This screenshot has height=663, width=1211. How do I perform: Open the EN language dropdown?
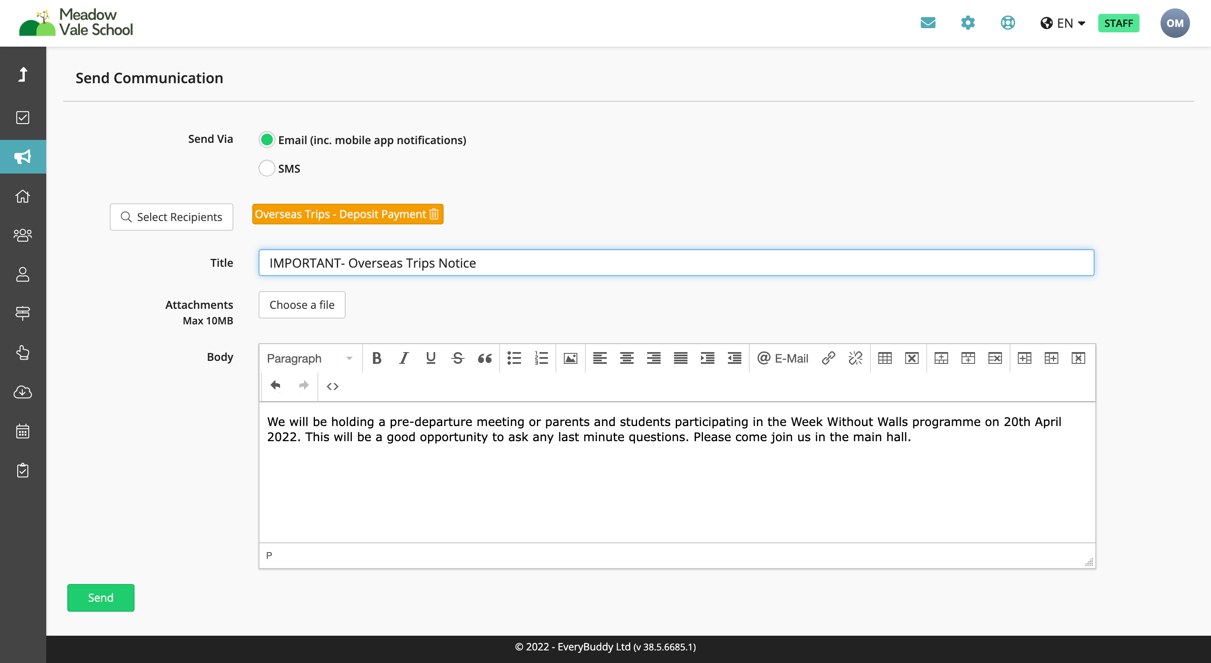(x=1063, y=23)
